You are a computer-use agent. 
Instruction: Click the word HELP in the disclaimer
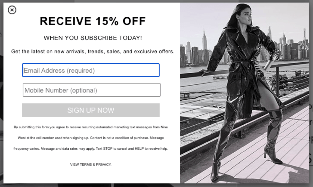tap(139, 149)
